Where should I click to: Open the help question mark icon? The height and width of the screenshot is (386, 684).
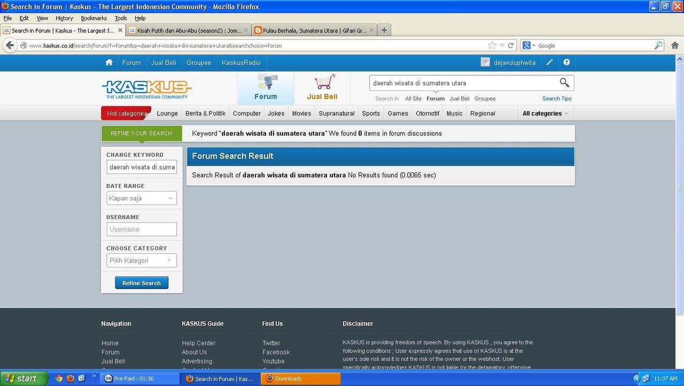566,62
